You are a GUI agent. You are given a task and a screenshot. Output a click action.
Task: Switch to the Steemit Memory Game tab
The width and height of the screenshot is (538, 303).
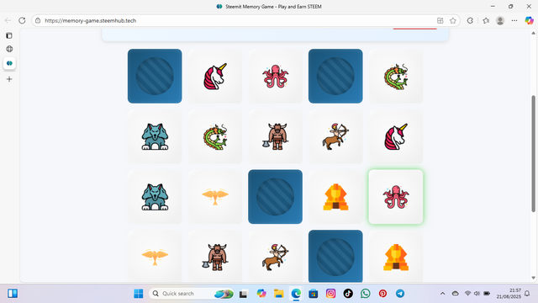pos(9,63)
